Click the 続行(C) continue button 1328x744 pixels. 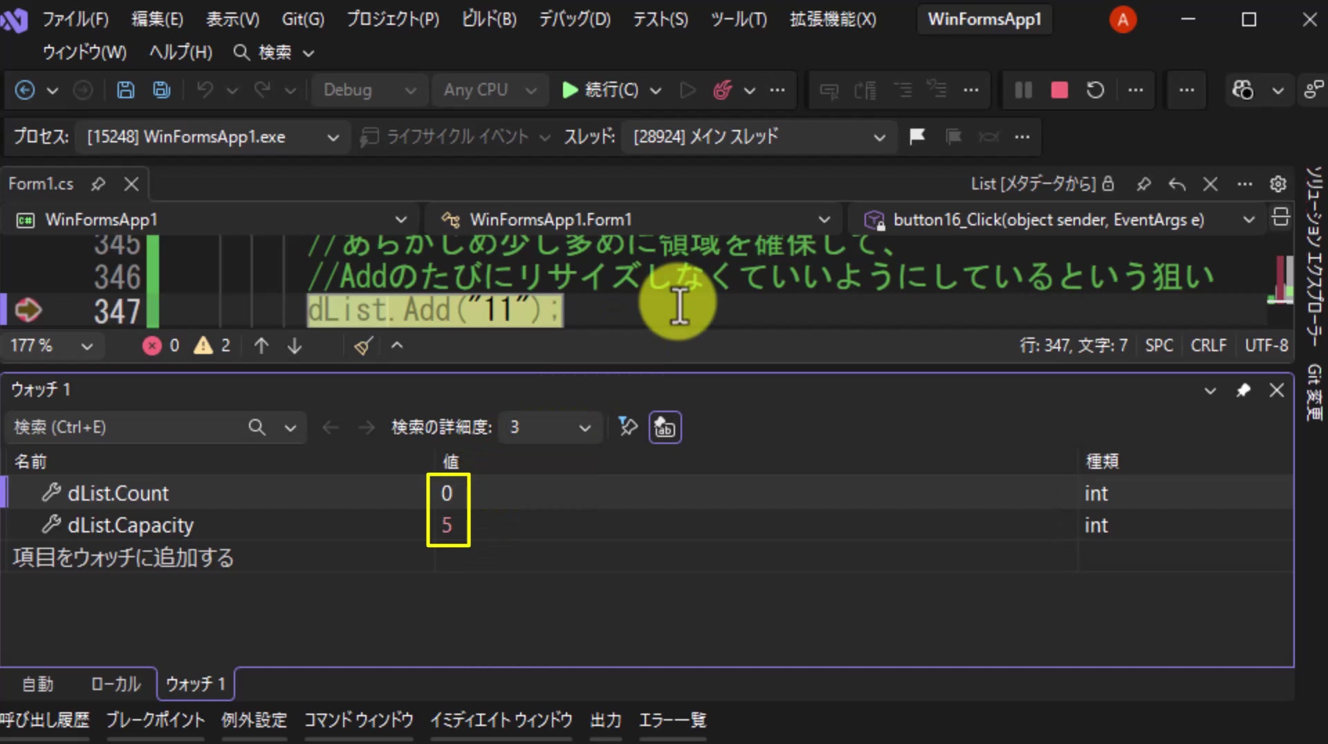pyautogui.click(x=601, y=90)
